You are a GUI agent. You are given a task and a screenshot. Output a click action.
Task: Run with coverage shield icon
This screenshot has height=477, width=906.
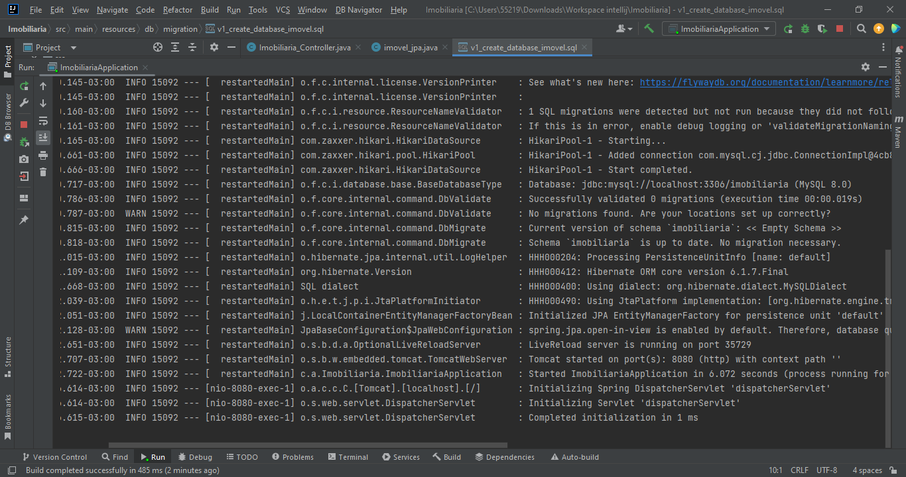[822, 28]
